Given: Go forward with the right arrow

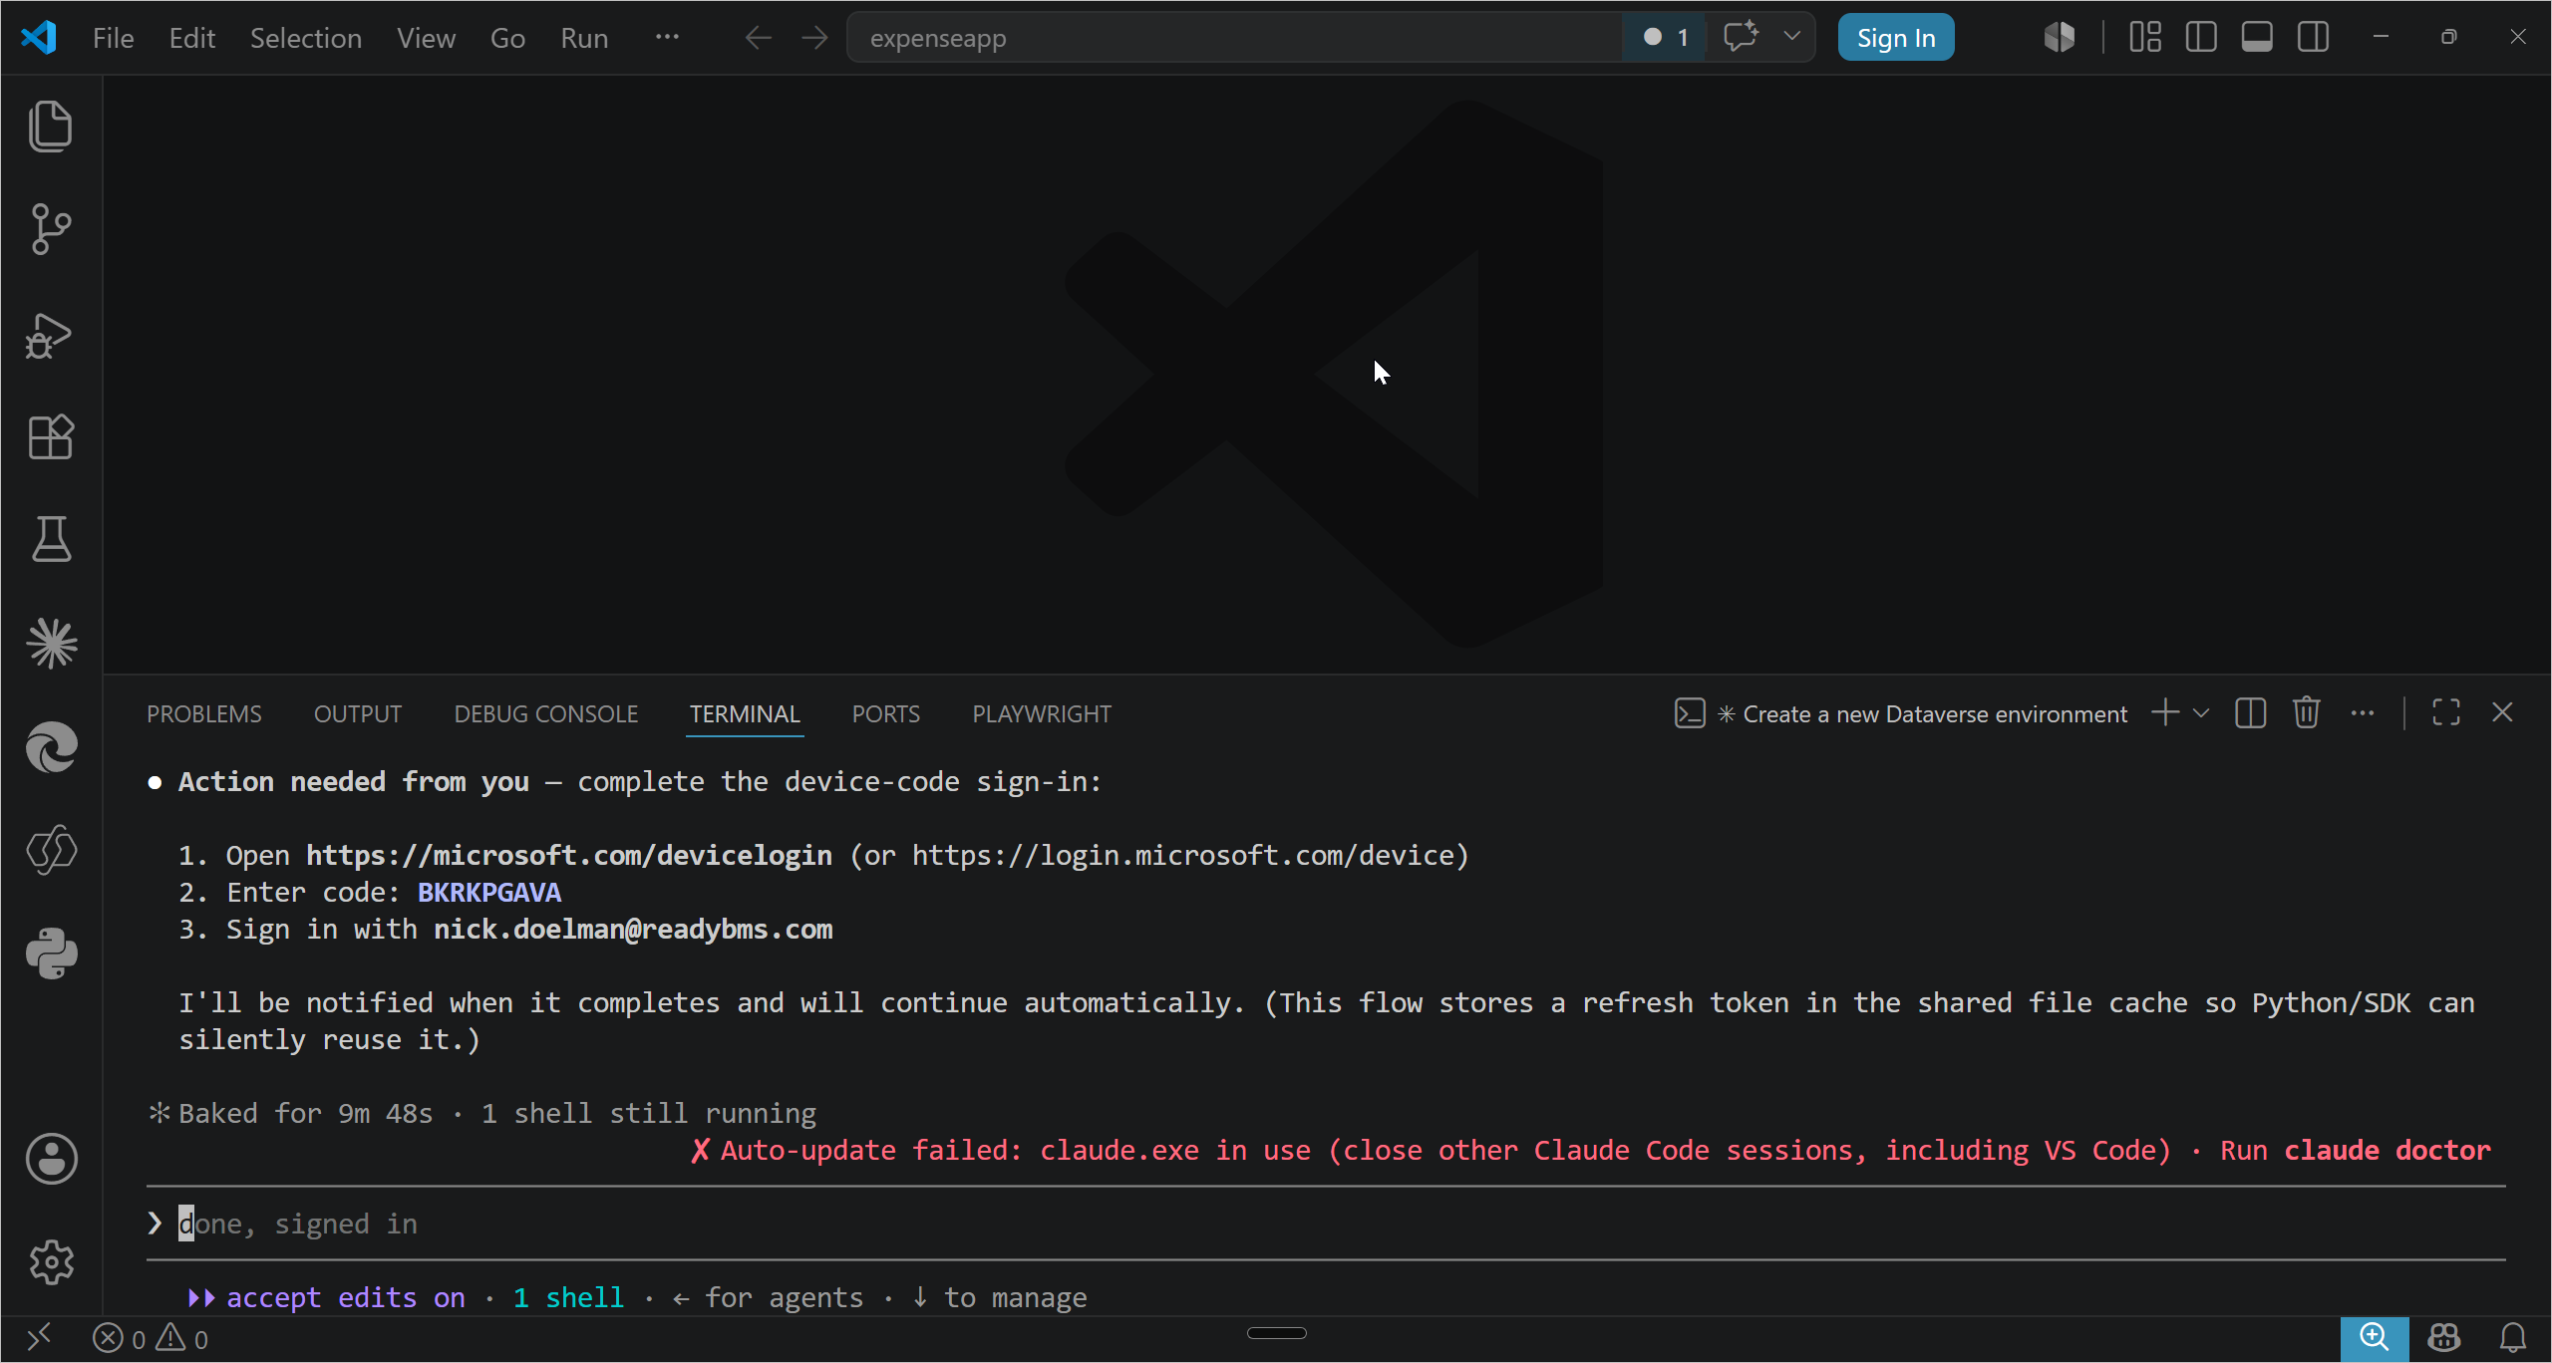Looking at the screenshot, I should [814, 38].
